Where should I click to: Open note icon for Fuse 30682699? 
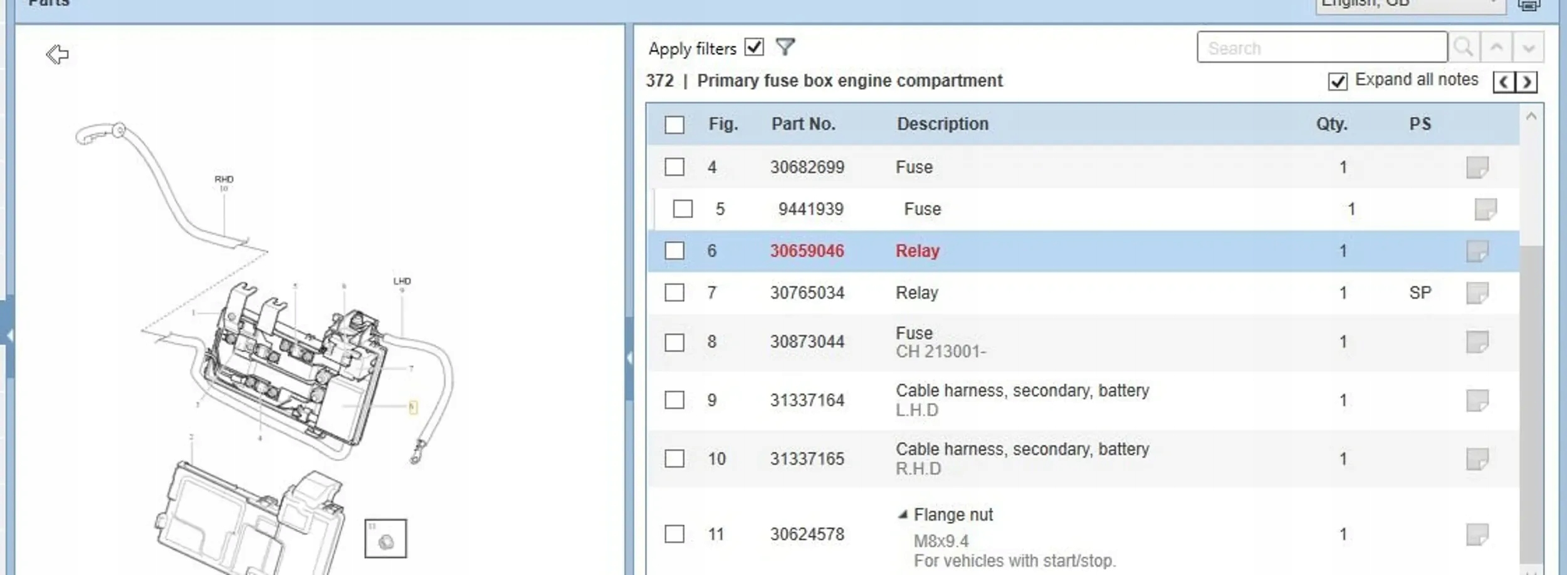pyautogui.click(x=1477, y=167)
